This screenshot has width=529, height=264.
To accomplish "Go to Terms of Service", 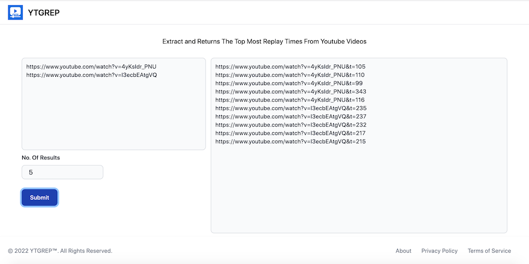I will [x=489, y=251].
